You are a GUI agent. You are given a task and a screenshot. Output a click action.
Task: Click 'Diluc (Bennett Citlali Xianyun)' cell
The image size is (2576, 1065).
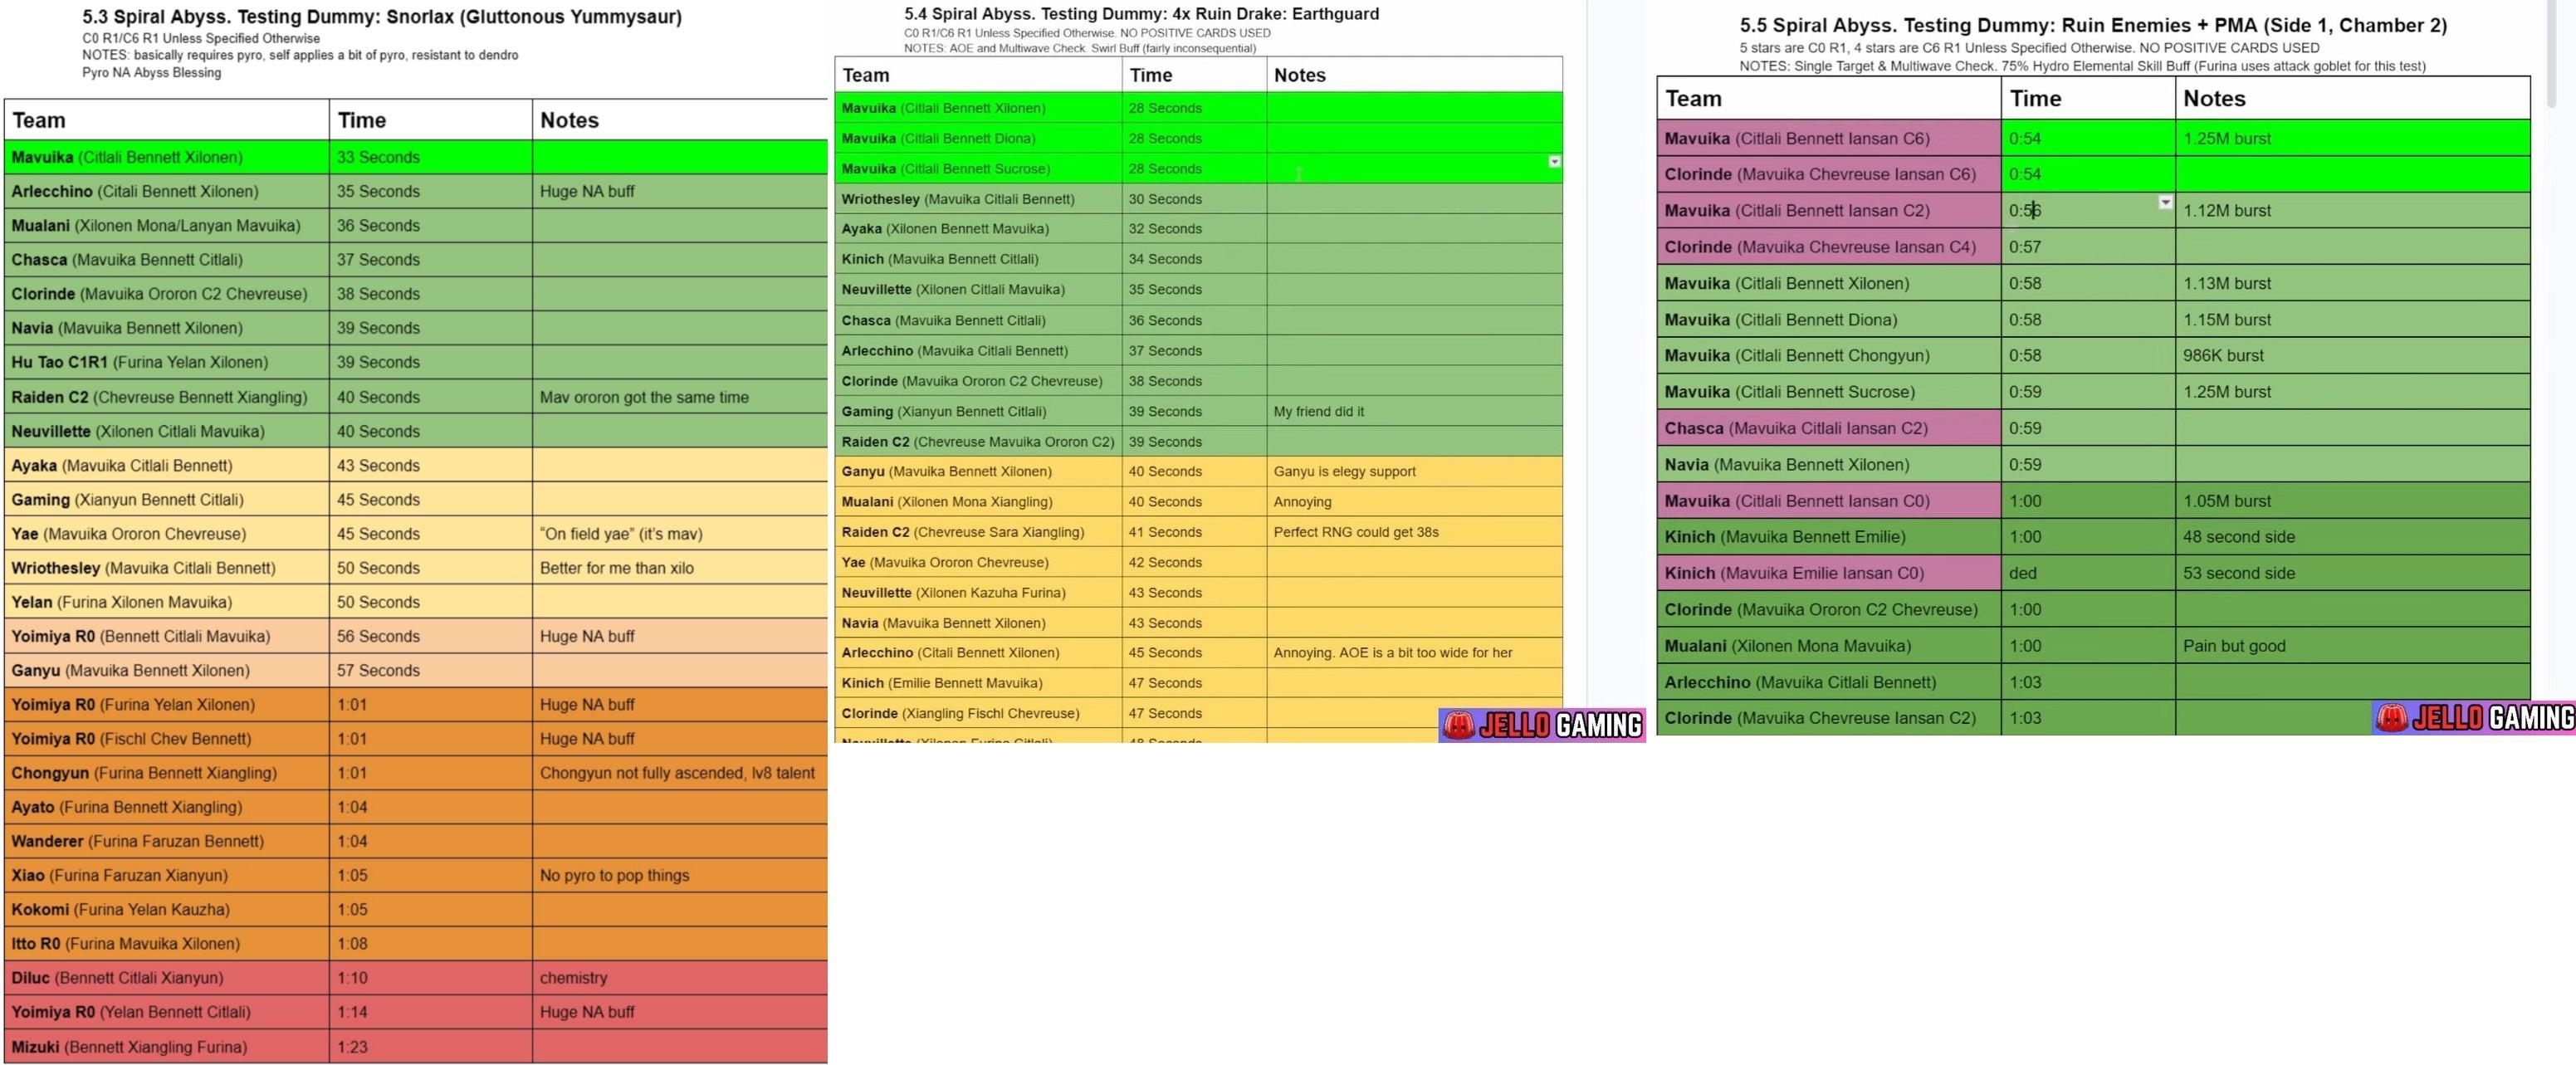point(167,978)
